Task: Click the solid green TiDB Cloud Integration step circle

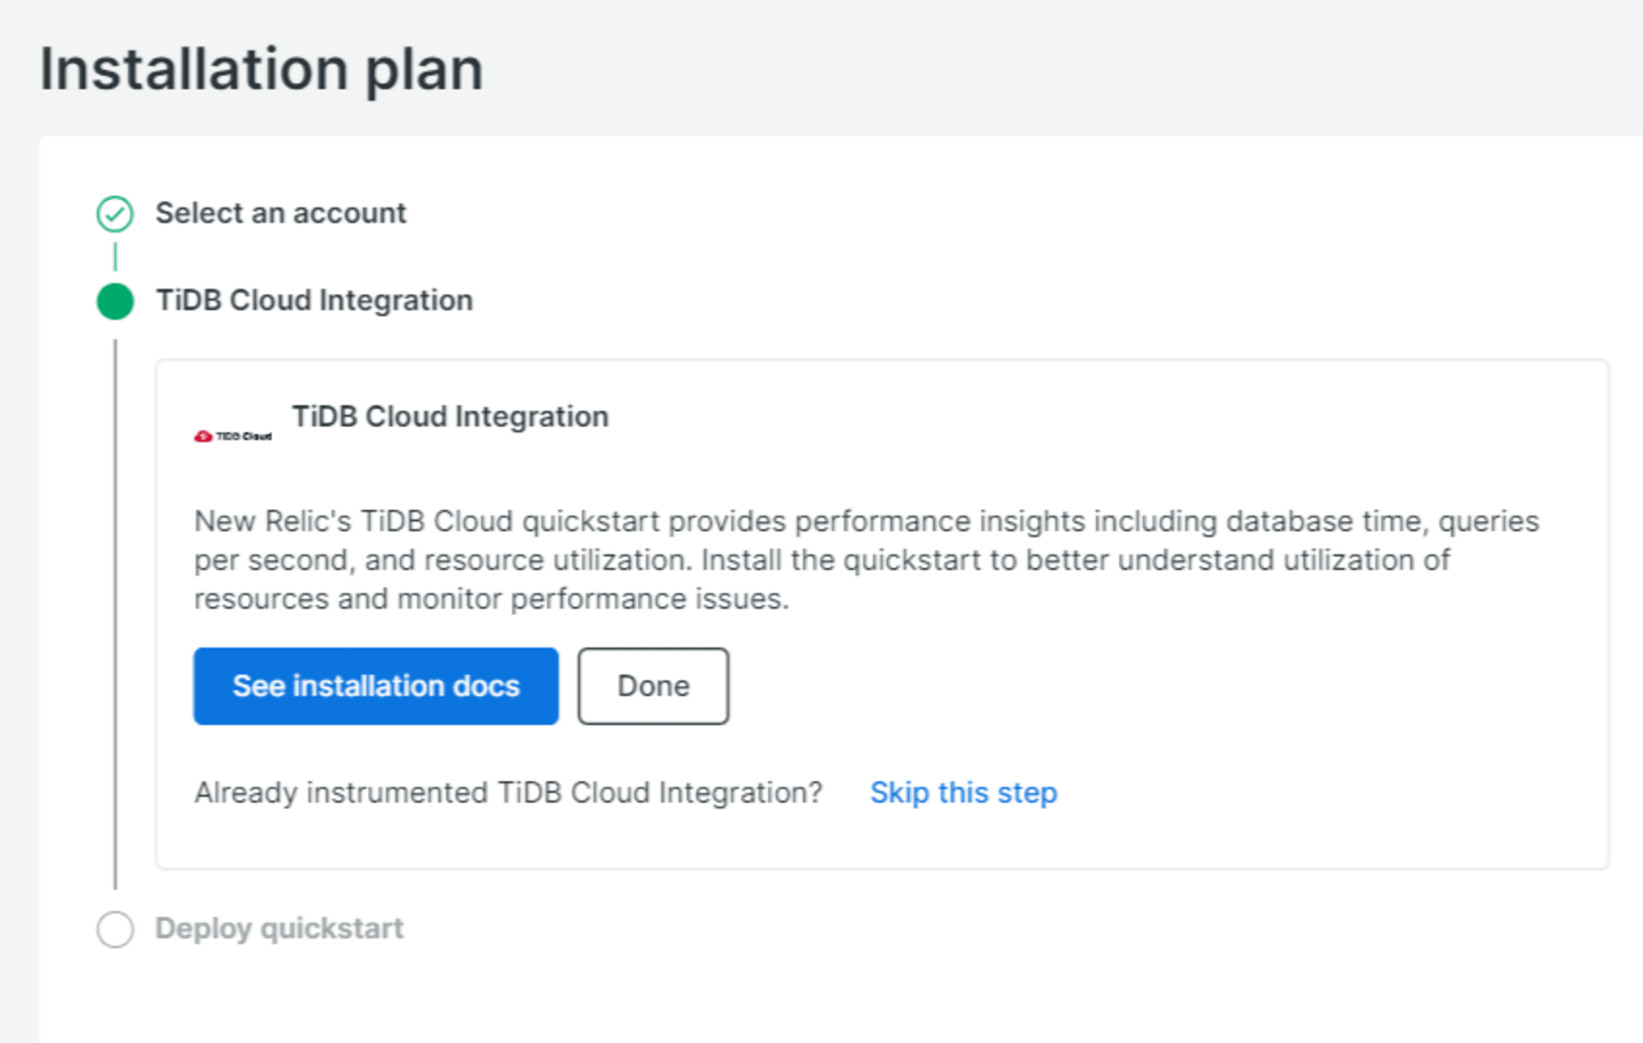Action: [x=115, y=301]
